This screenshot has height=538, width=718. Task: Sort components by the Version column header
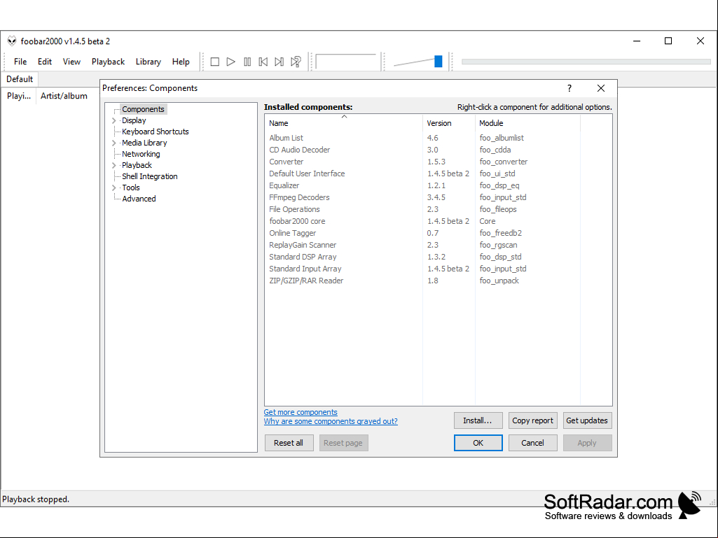click(x=449, y=123)
